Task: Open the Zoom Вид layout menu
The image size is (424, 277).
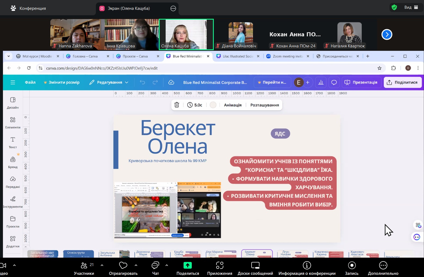Action: pyautogui.click(x=411, y=7)
